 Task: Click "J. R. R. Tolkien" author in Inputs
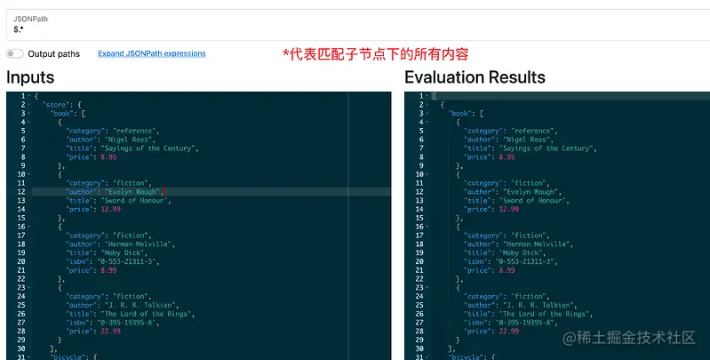click(140, 305)
